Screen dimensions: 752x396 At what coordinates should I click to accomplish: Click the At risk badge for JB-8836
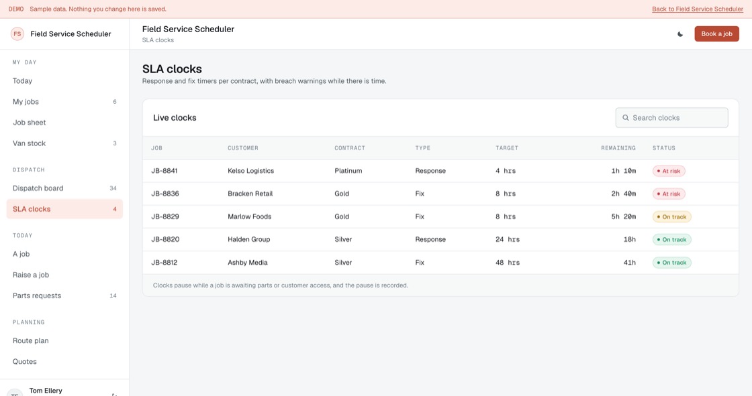coord(669,194)
